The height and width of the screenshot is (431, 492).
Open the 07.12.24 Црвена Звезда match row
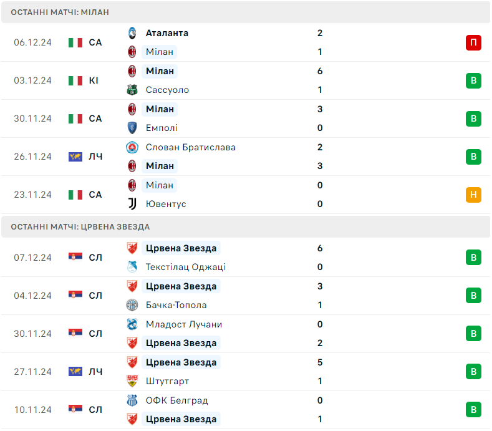pyautogui.click(x=246, y=258)
